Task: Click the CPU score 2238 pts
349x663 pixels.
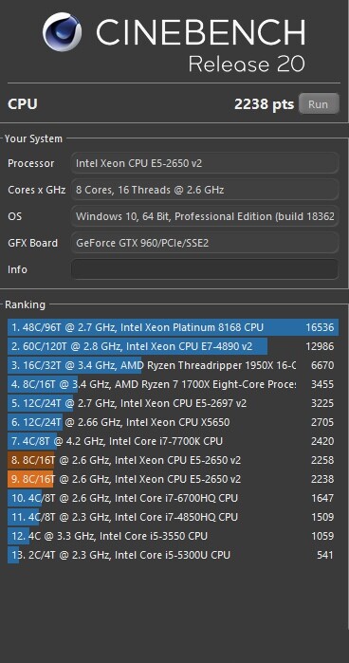Action: (x=264, y=104)
